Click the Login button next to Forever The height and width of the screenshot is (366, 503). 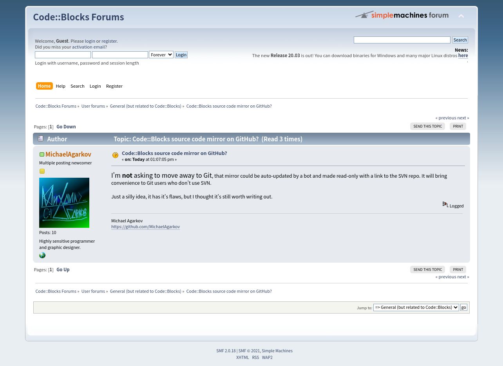(x=181, y=55)
